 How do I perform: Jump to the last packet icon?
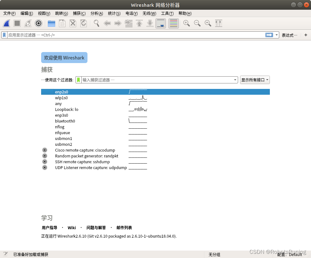pyautogui.click(x=150, y=23)
